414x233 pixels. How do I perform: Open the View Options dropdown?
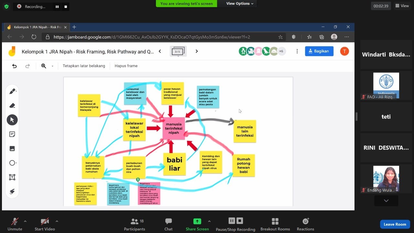coord(240,4)
